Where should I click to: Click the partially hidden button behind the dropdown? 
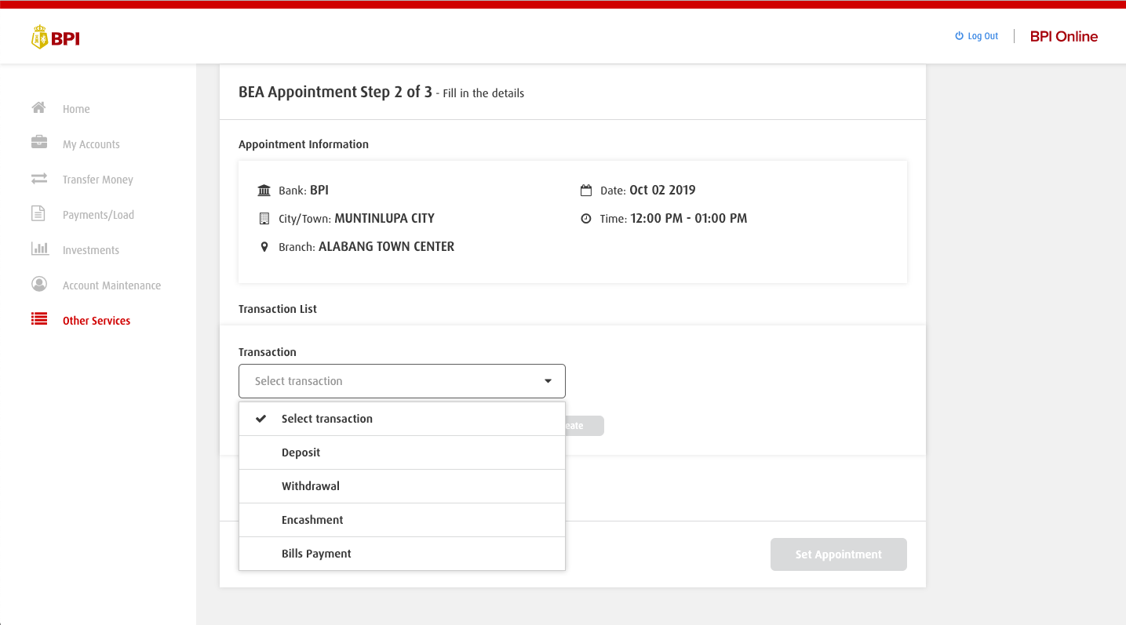click(585, 426)
